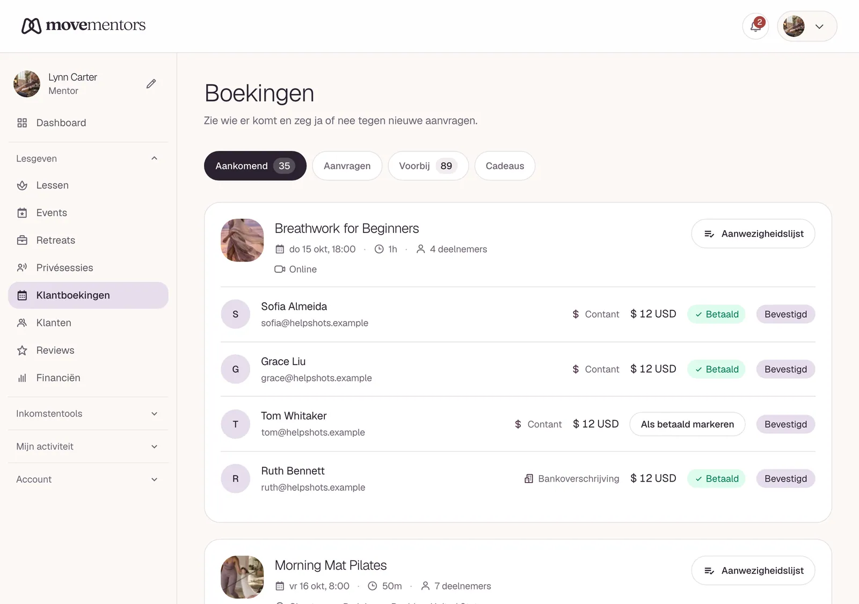Go to Reviews
This screenshot has width=859, height=604.
pyautogui.click(x=88, y=350)
